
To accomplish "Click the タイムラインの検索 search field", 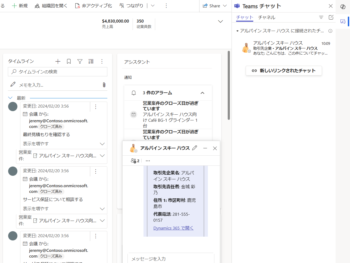I will pyautogui.click(x=58, y=72).
